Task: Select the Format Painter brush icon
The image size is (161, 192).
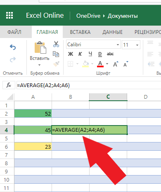Action: coord(56,64)
